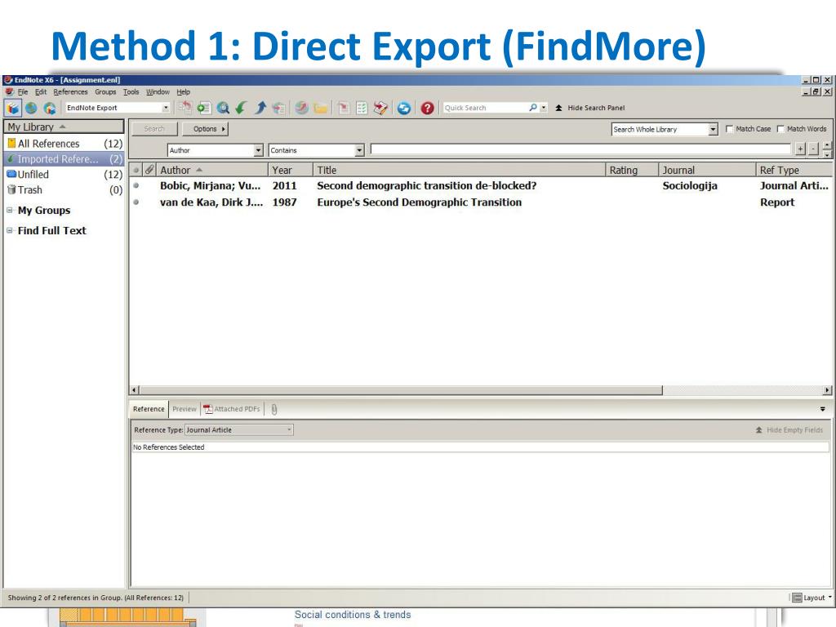Viewport: 836px width, 627px height.
Task: Click the right arrow of the horizontal scrollbar
Action: (x=828, y=390)
